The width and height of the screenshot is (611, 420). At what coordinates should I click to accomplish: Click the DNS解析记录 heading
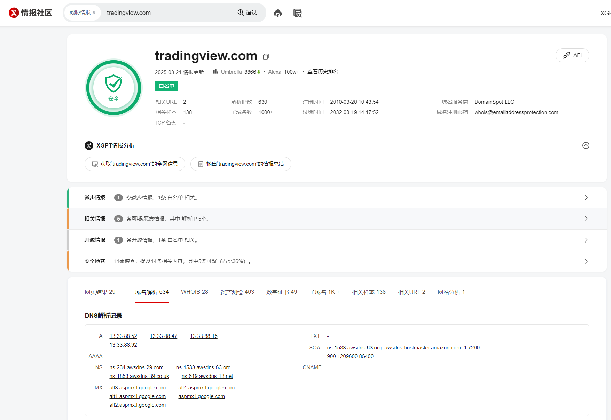coord(103,316)
